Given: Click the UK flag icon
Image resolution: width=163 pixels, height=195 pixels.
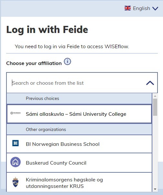Looking at the screenshot, I should pos(127,8).
